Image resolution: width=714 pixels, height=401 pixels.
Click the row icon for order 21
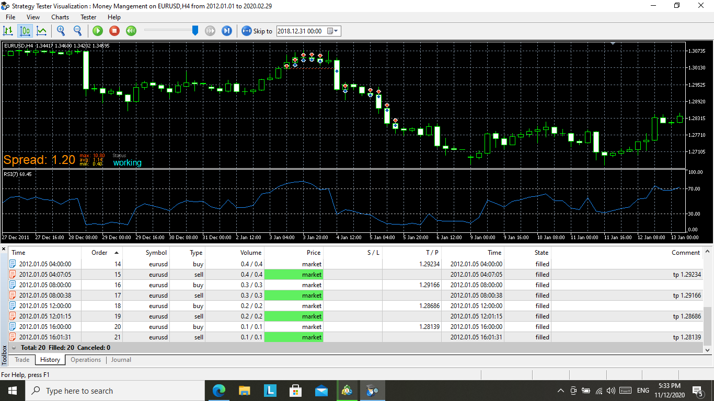tap(13, 337)
